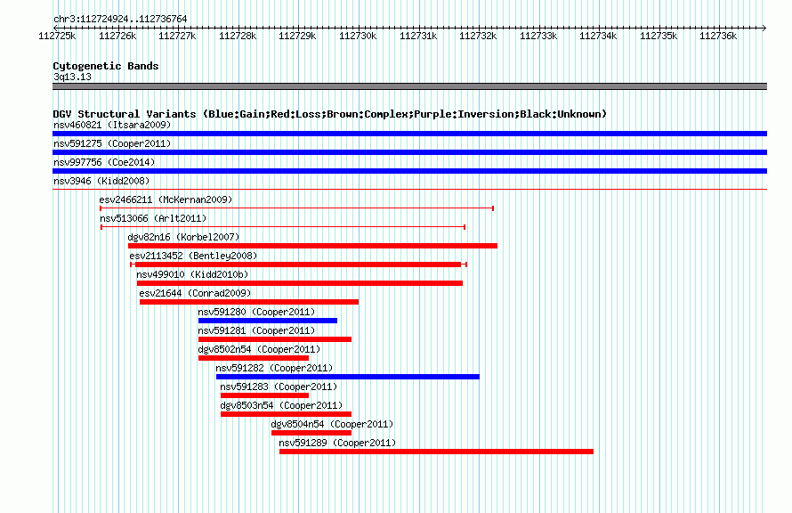This screenshot has height=513, width=792.
Task: Click the 112733k ruler tick label
Action: pos(538,36)
